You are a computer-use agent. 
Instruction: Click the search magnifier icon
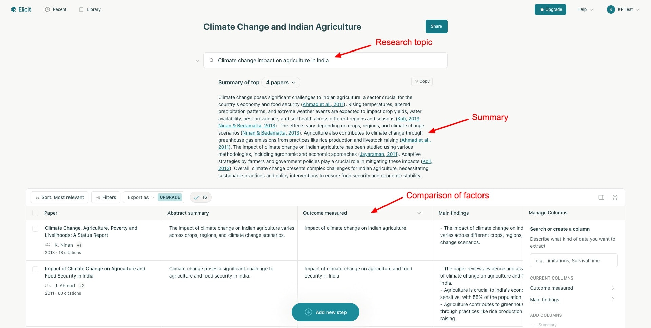pyautogui.click(x=212, y=60)
